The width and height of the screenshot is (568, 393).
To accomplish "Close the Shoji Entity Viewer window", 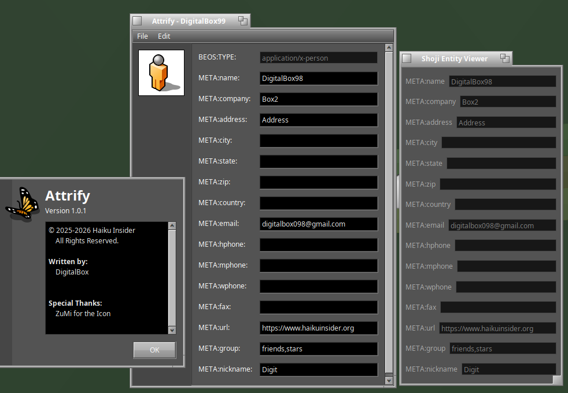I will point(407,58).
